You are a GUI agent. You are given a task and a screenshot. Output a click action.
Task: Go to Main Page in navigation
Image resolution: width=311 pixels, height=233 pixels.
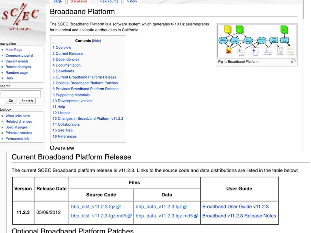(14, 50)
